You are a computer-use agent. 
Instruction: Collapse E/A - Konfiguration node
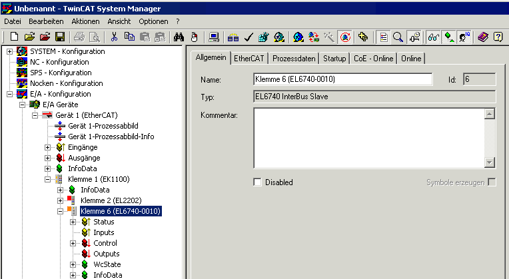pos(9,94)
